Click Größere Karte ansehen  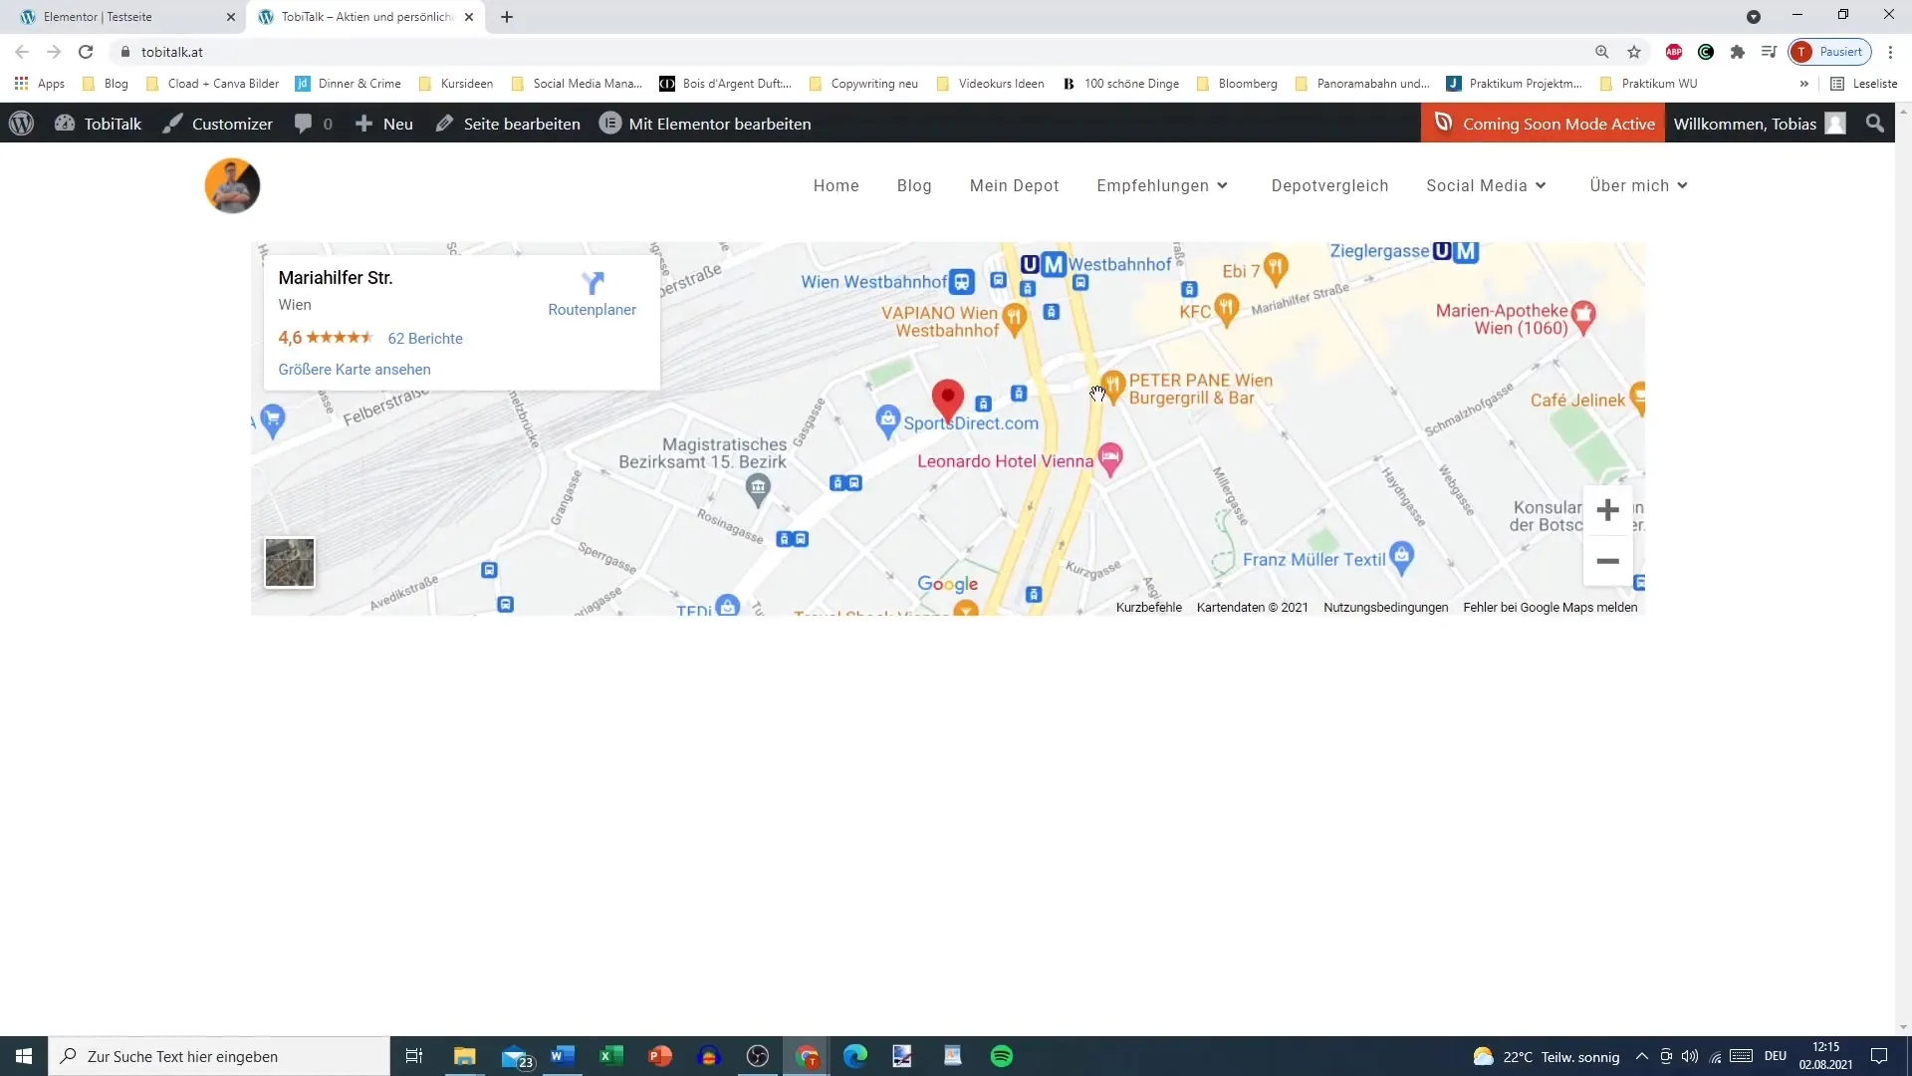point(355,370)
